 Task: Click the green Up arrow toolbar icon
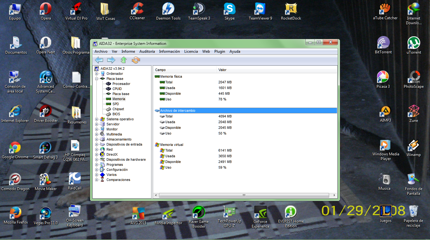pos(124,60)
